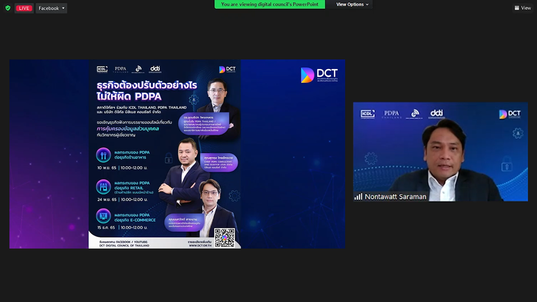
Task: Click the red LIVE indicator badge
Action: (x=24, y=8)
